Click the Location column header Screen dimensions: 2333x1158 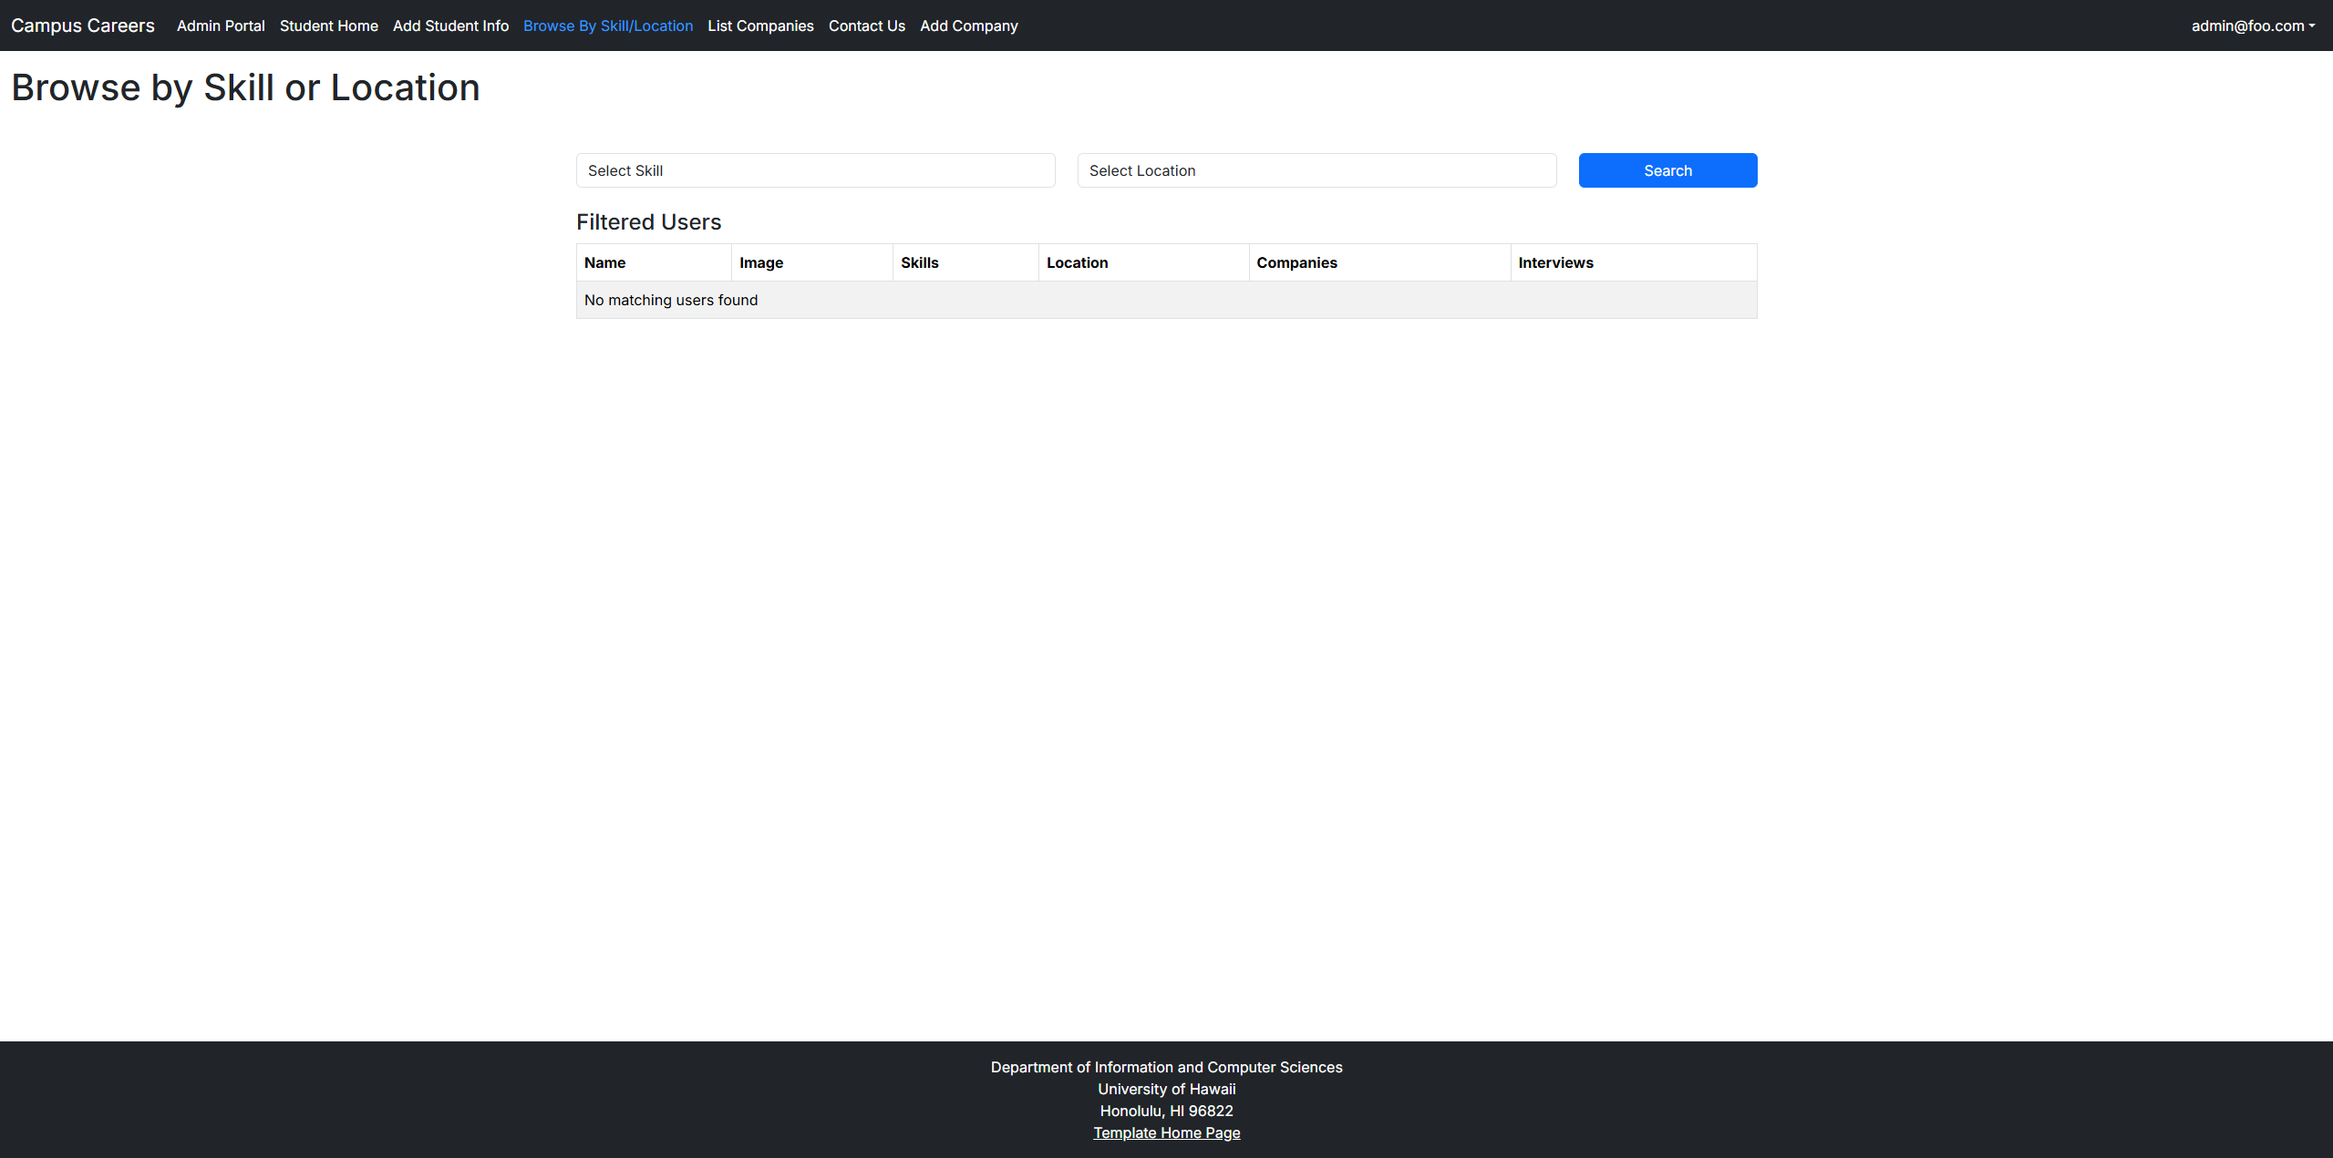pyautogui.click(x=1077, y=262)
